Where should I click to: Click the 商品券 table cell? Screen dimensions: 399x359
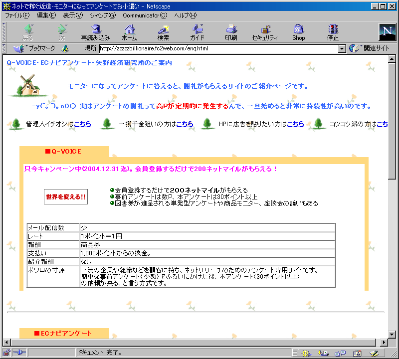pos(207,244)
